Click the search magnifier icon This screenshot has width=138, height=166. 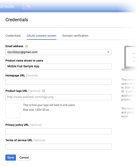29,6
